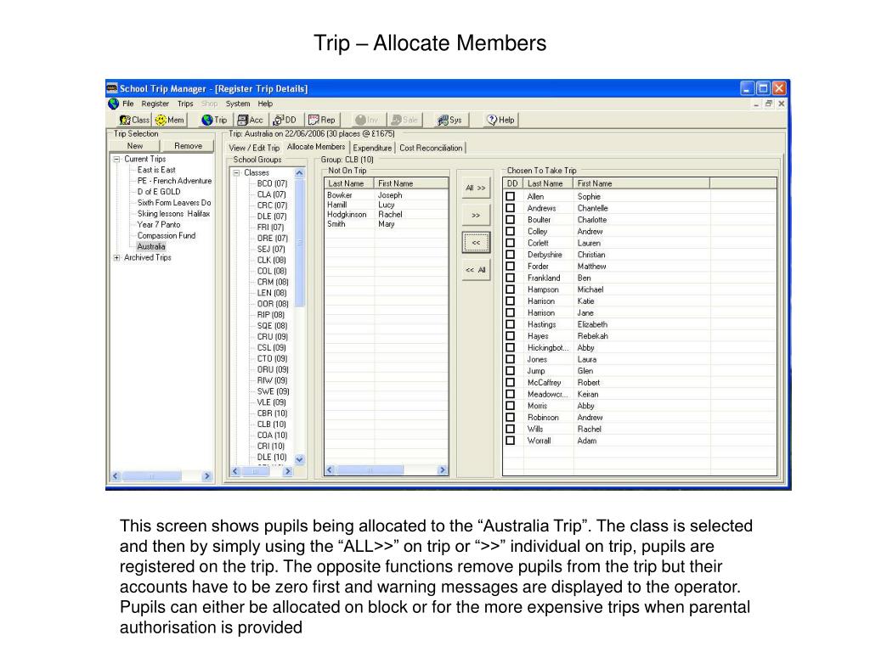Image resolution: width=870 pixels, height=652 pixels.
Task: Click the Remove trip button
Action: [x=188, y=146]
